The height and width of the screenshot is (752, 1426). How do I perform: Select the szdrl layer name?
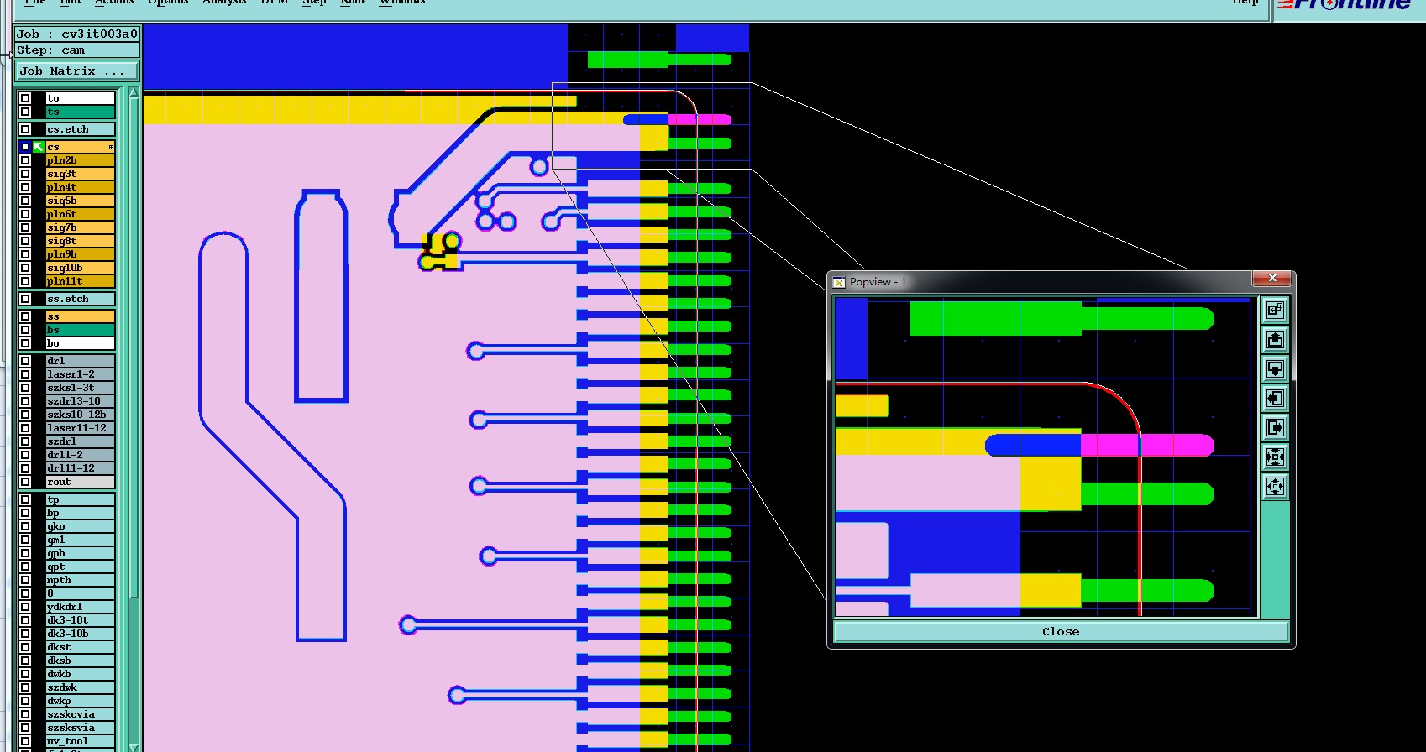click(x=80, y=441)
